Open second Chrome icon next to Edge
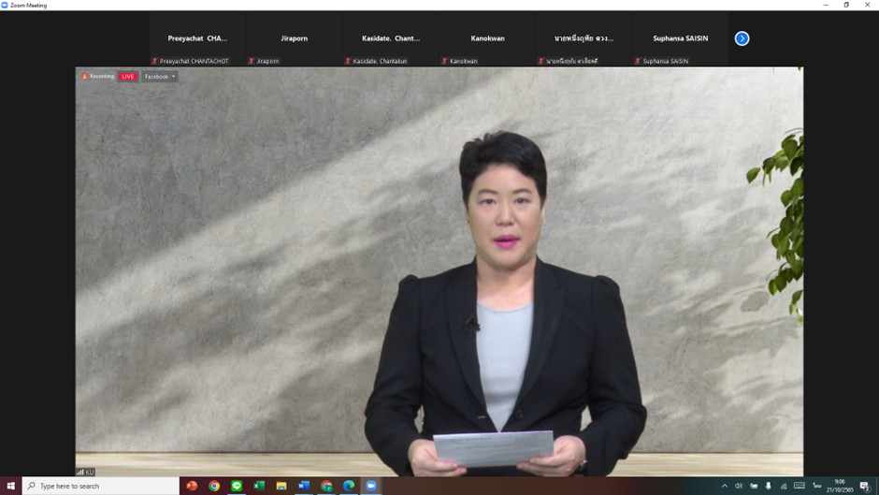Viewport: 879px width, 495px height. (326, 486)
